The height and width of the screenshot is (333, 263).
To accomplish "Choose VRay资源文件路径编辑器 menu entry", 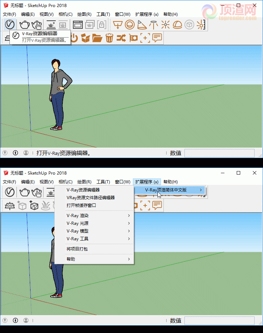I will [x=94, y=197].
